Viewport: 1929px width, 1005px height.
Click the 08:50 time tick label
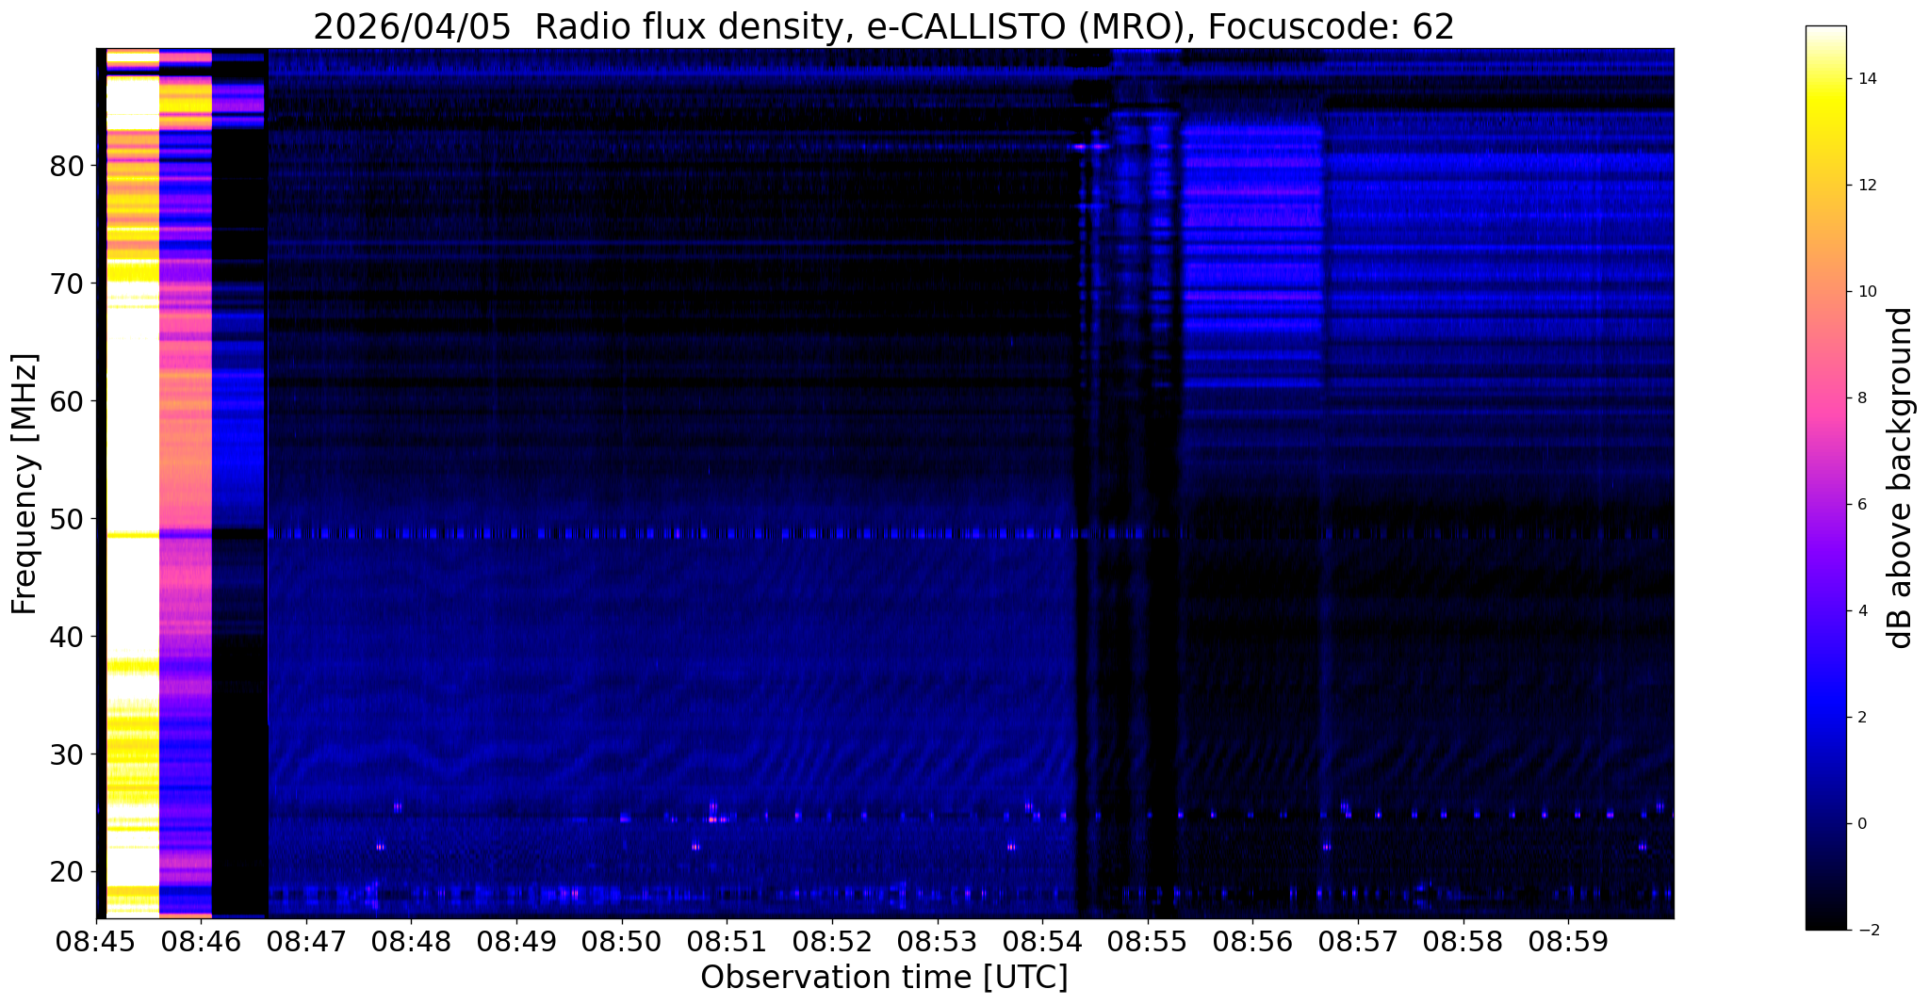coord(621,942)
